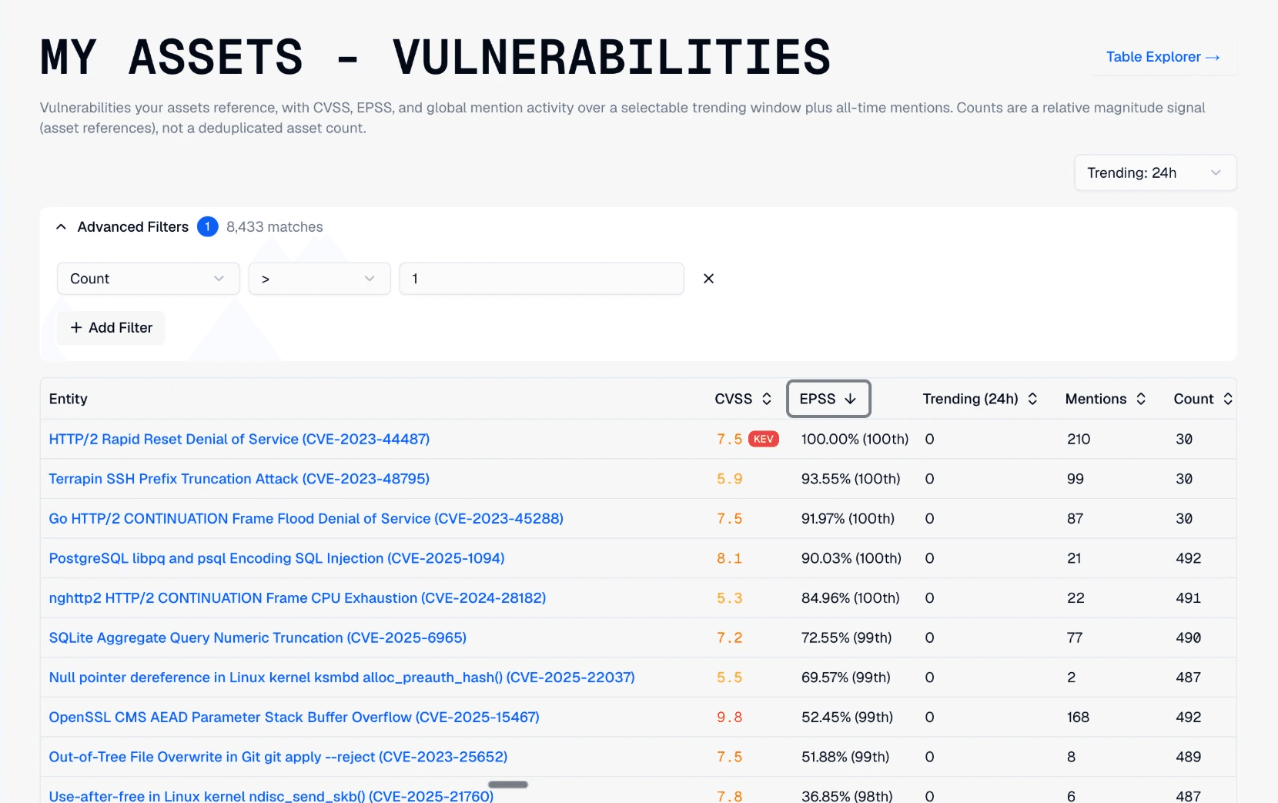The width and height of the screenshot is (1278, 803).
Task: Click the horizontal scrollbar handle
Action: pos(508,785)
